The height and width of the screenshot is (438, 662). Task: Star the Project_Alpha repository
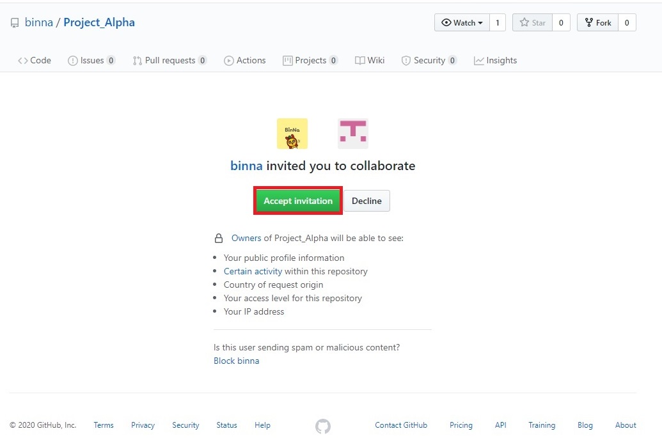(x=532, y=23)
